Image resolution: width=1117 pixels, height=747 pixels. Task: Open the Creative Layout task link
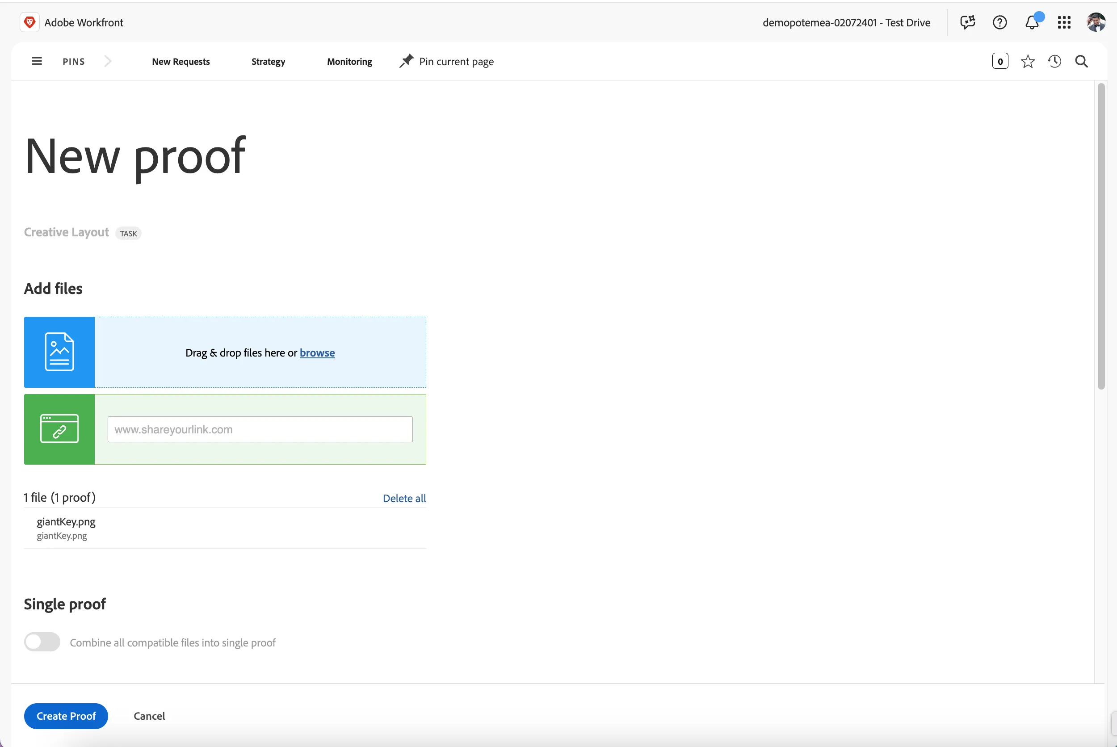coord(67,232)
